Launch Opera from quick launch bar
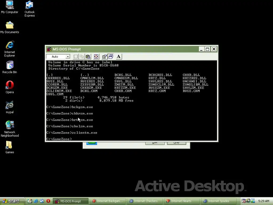The height and width of the screenshot is (205, 273). tap(48, 201)
